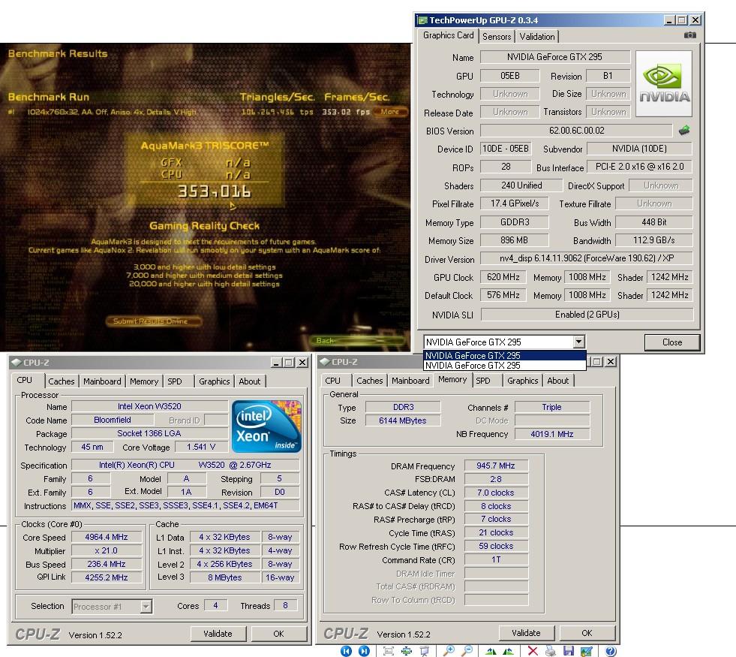The height and width of the screenshot is (657, 736).
Task: Click Validate in the right CPU-Z window
Action: point(526,633)
